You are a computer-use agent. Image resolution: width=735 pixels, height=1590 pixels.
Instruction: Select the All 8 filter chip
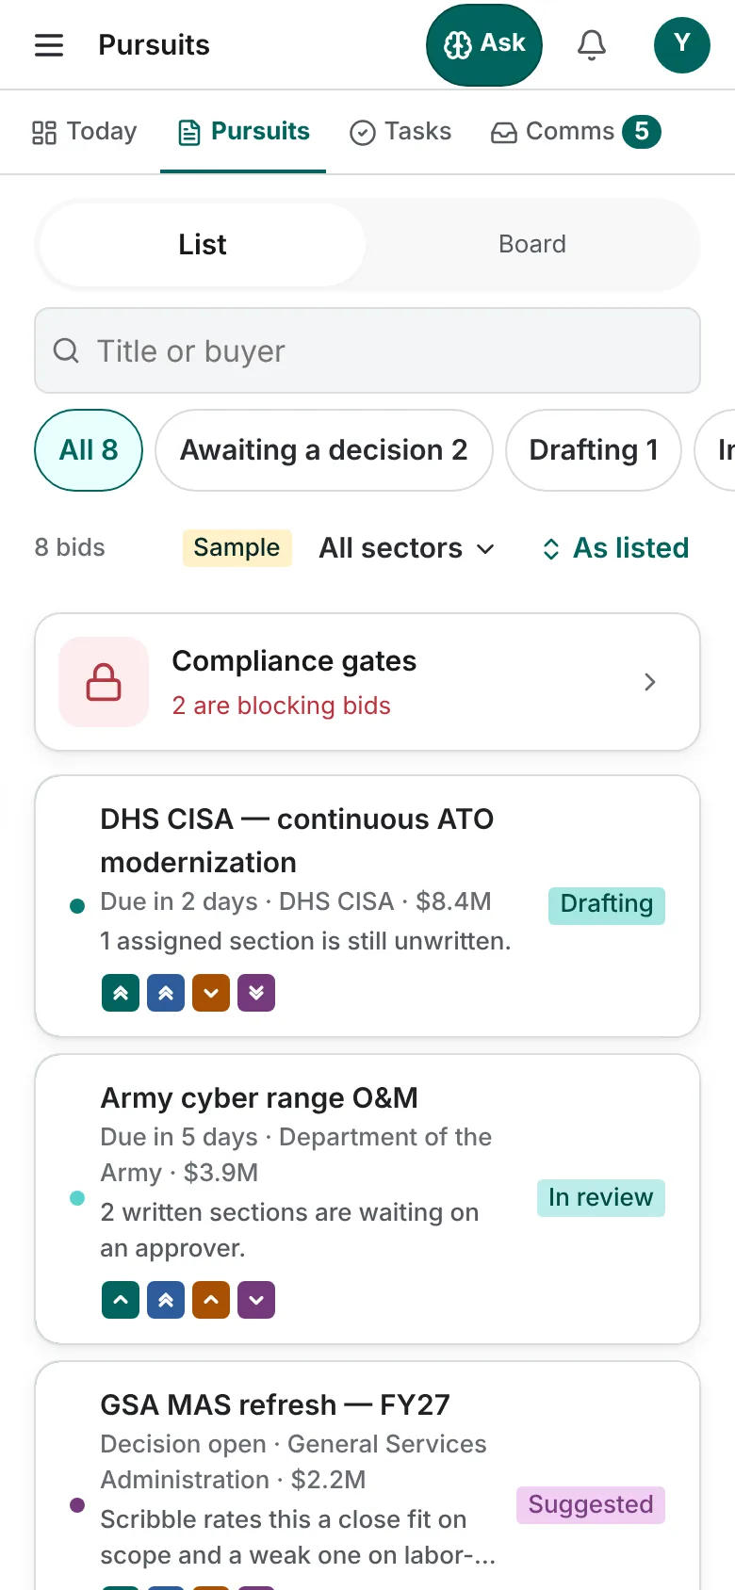point(89,450)
